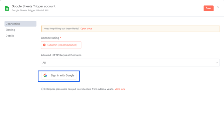224x130 pixels.
Task: Click the info icon beside Enterprise plan note
Action: point(42,89)
